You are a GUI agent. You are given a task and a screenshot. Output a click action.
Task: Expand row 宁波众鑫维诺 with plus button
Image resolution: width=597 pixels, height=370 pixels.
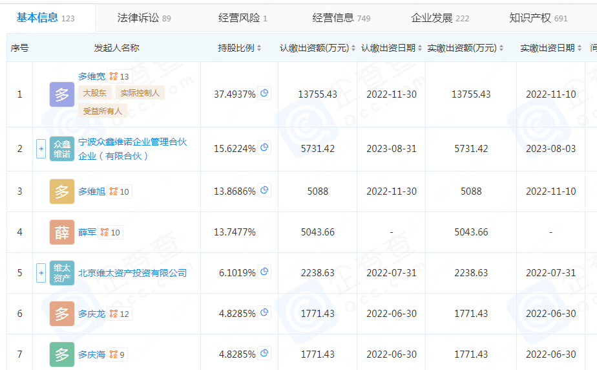[x=41, y=149]
